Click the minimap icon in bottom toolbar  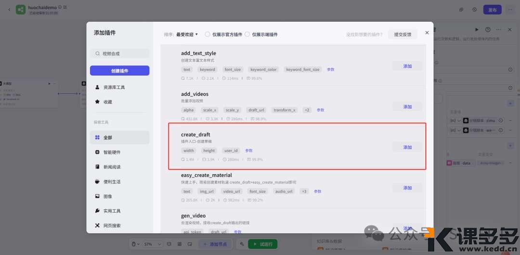190,244
